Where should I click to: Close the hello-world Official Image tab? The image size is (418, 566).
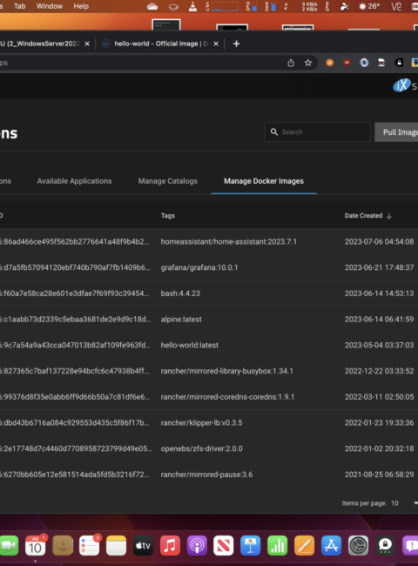[216, 44]
